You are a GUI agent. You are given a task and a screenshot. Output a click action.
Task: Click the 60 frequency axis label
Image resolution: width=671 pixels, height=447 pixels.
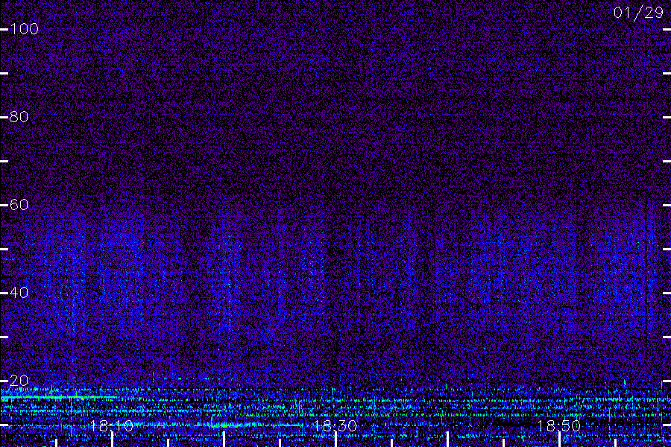19,204
